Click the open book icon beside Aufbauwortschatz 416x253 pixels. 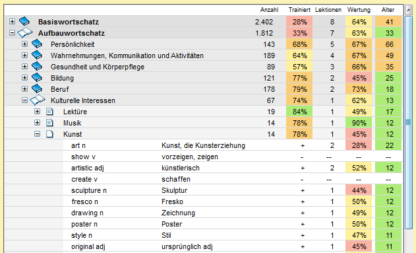(x=25, y=32)
